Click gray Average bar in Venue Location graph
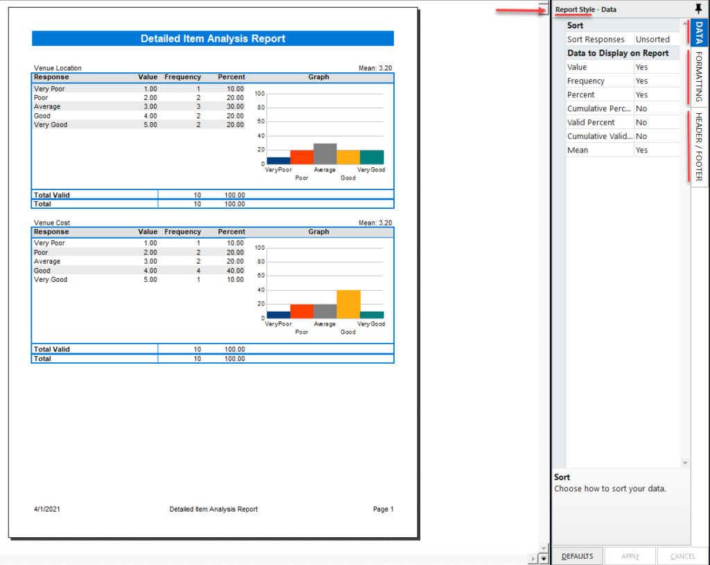 click(x=325, y=153)
